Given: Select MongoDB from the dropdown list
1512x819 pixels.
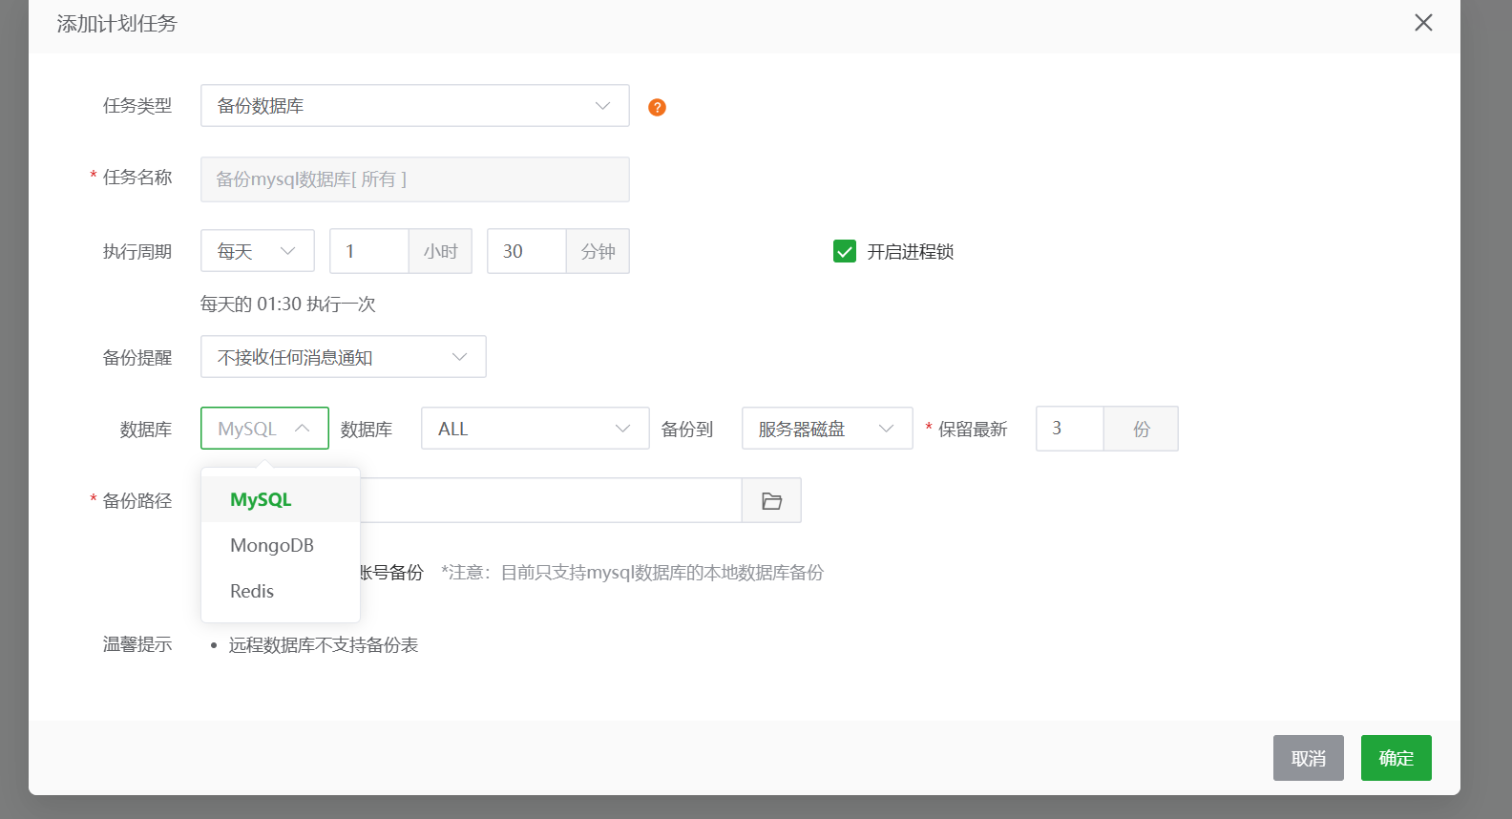Looking at the screenshot, I should (x=281, y=545).
